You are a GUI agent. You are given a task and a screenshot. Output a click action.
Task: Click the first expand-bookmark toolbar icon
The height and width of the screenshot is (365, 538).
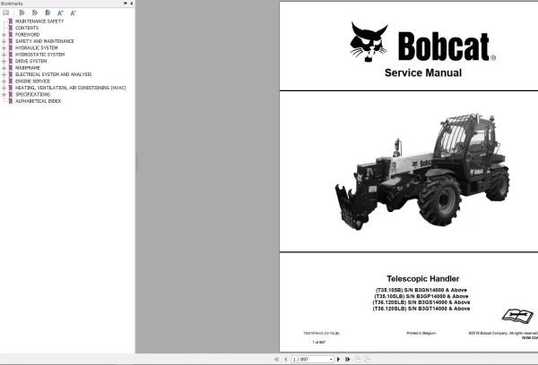click(22, 13)
